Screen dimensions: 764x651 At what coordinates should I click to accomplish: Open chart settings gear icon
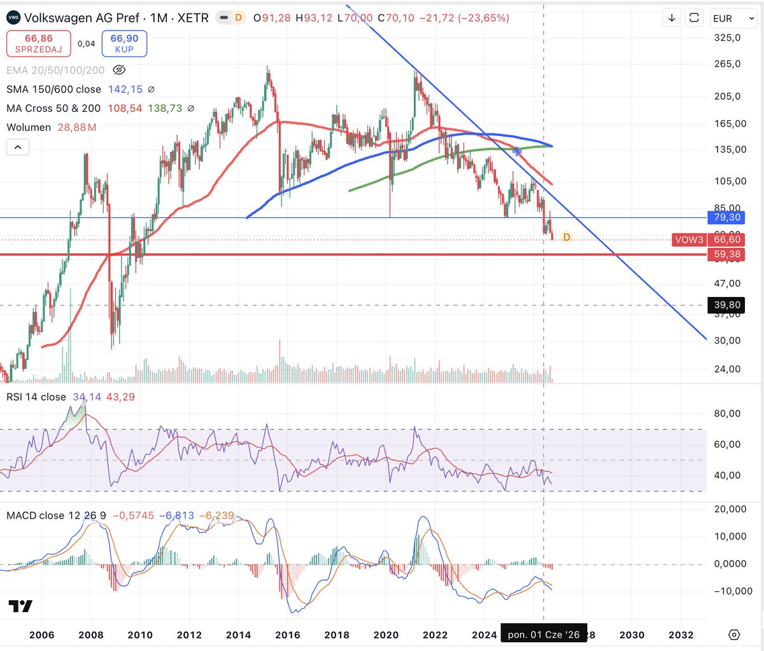coord(734,634)
